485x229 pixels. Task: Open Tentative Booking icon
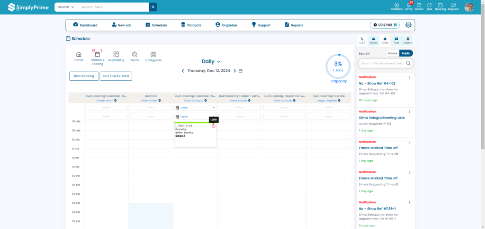98,58
